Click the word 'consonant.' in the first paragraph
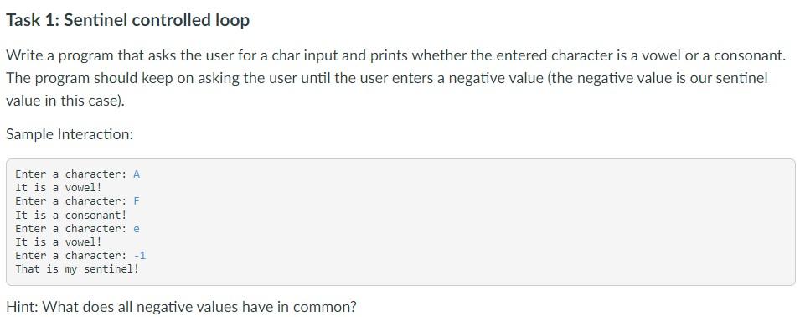The height and width of the screenshot is (317, 800). point(750,55)
